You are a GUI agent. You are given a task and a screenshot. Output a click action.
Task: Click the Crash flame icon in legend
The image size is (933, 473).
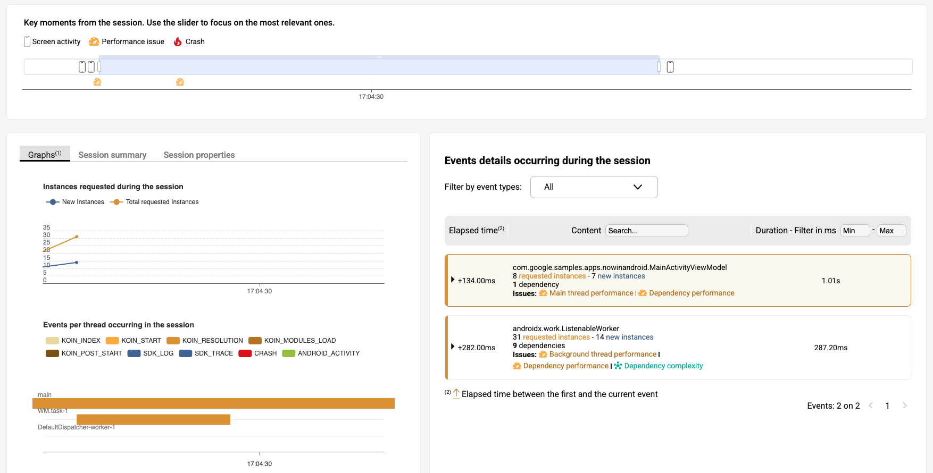point(178,42)
